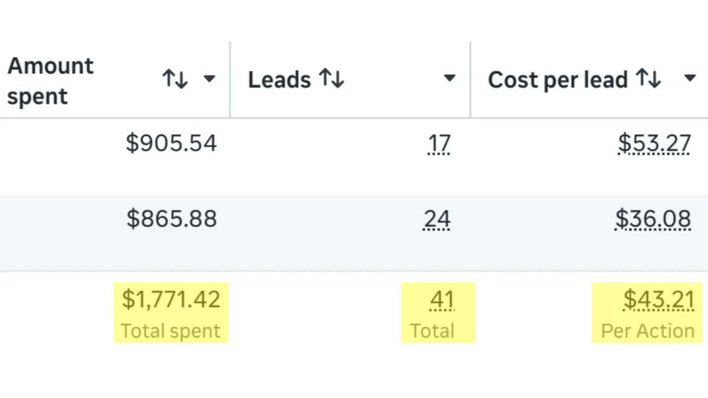Select the highlighted $1,771.42 total amount
This screenshot has width=708, height=398.
click(x=171, y=300)
